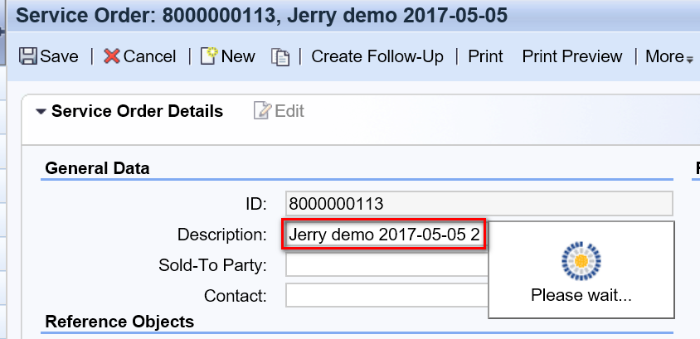Collapse the Service Order Details section
The image size is (700, 339).
coord(41,112)
